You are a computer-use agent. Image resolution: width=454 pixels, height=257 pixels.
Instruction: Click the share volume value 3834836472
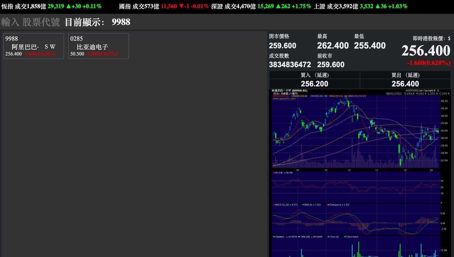pos(290,65)
